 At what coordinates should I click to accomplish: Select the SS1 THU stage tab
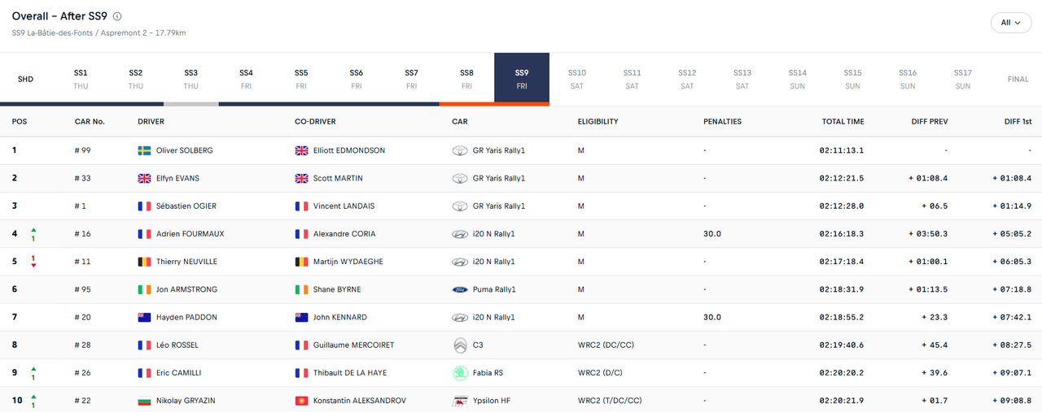click(x=81, y=80)
